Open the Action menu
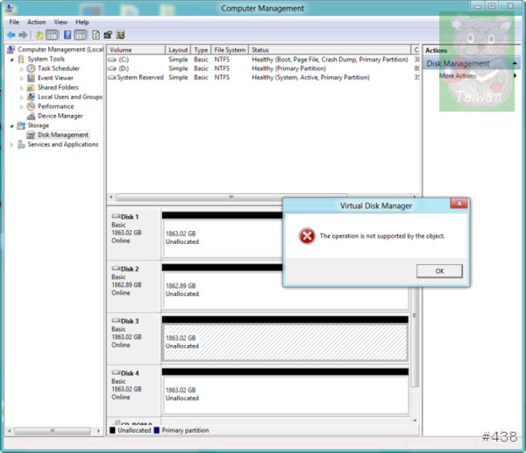This screenshot has height=453, width=526. click(36, 22)
